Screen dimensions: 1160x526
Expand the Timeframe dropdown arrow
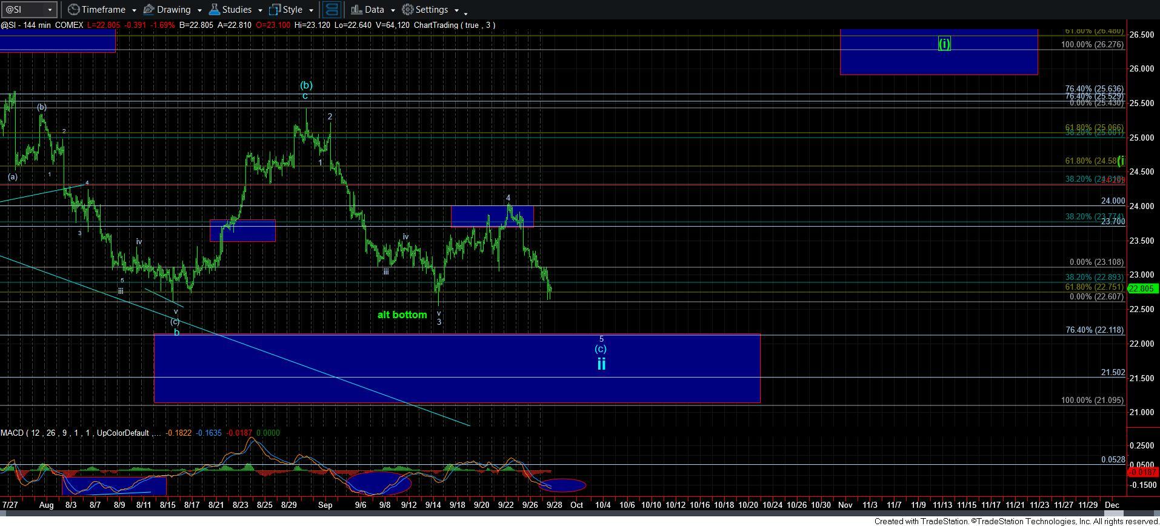coord(133,10)
